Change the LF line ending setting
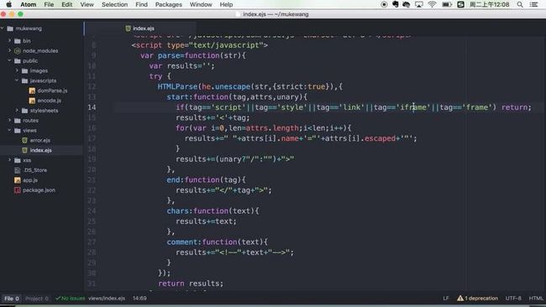Screen dimensions: 546x307 coord(446,299)
